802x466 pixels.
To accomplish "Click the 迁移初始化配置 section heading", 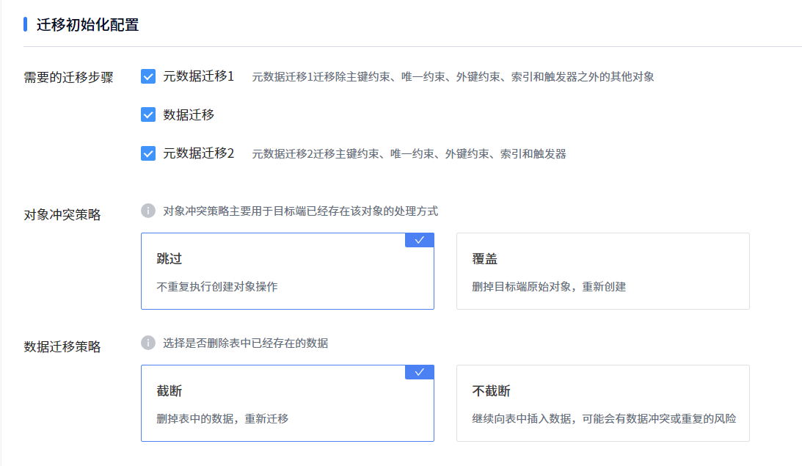I will pos(87,25).
